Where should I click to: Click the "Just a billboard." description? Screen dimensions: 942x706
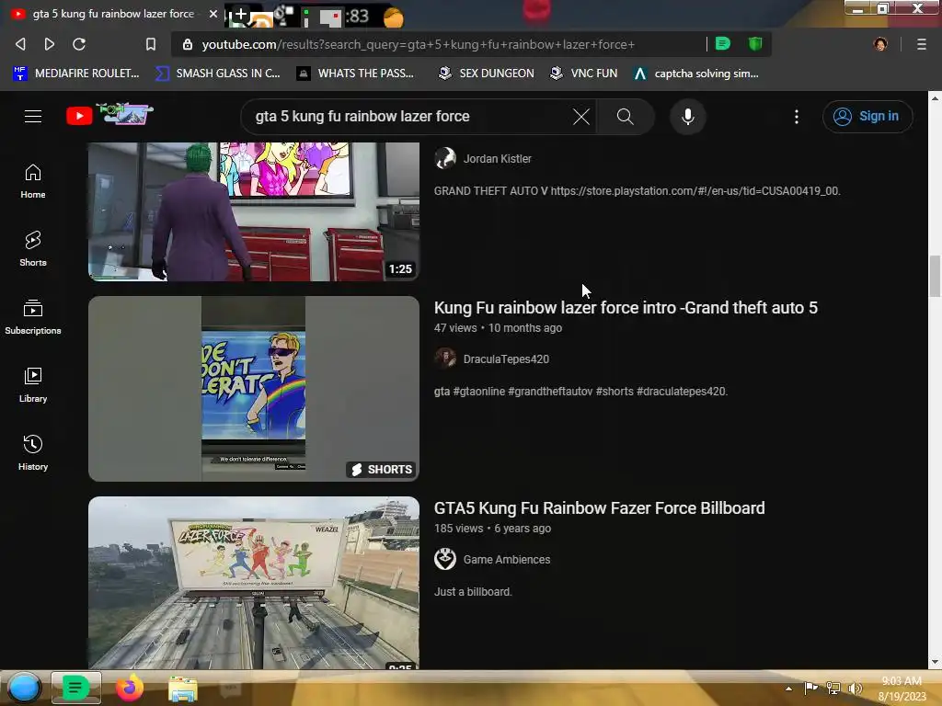pyautogui.click(x=473, y=591)
